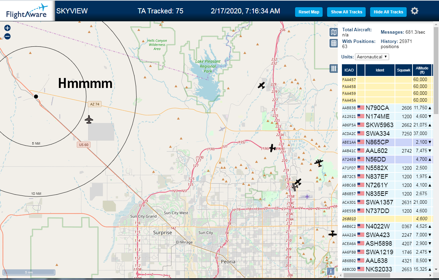Select the 26801D row

coord(387,219)
